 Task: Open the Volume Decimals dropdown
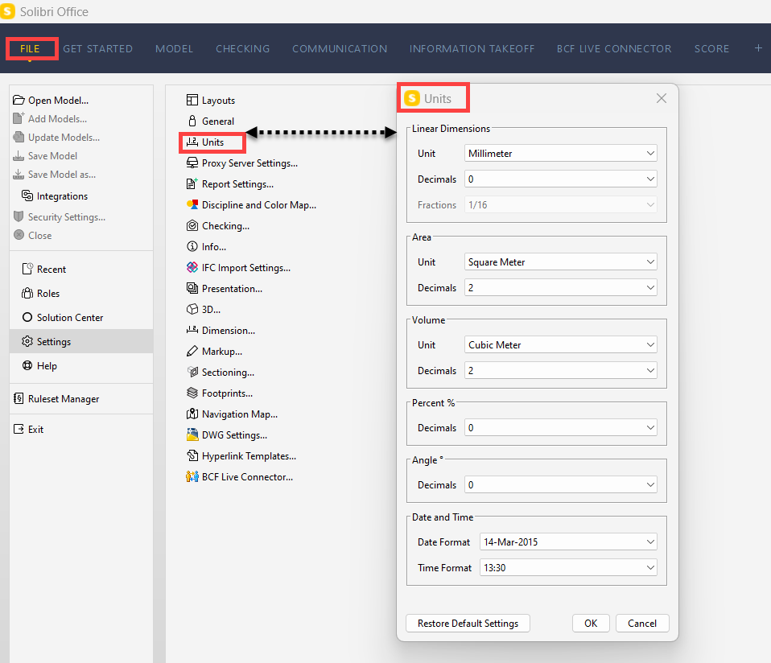point(561,371)
